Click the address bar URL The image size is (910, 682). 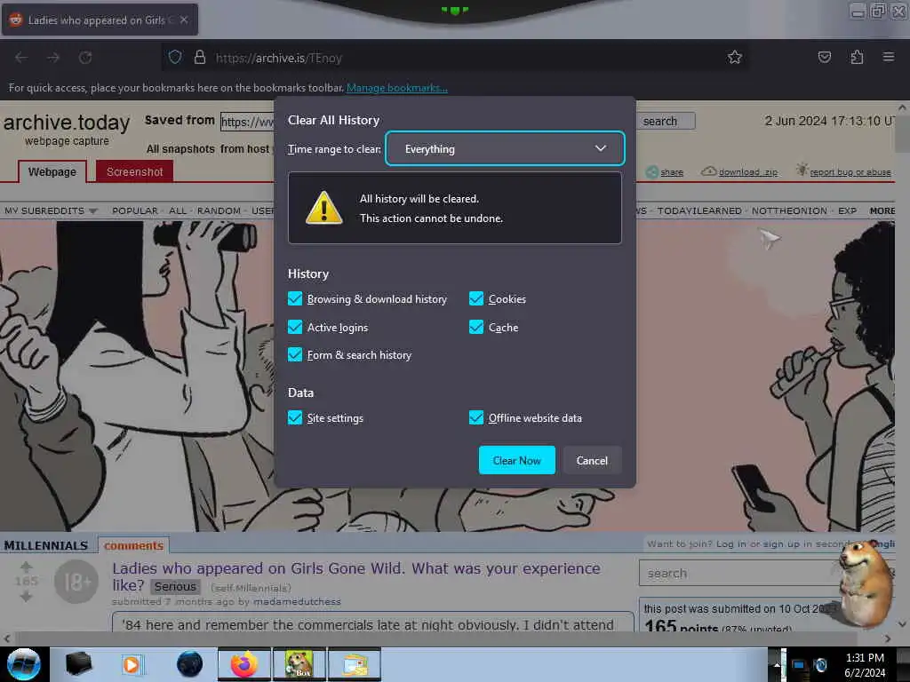click(278, 58)
